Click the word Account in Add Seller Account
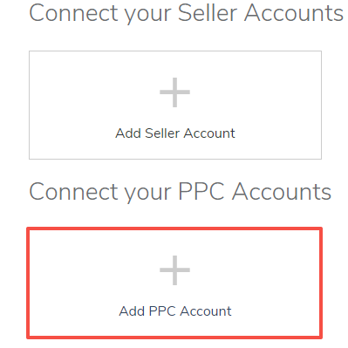The image size is (348, 348). coord(209,133)
